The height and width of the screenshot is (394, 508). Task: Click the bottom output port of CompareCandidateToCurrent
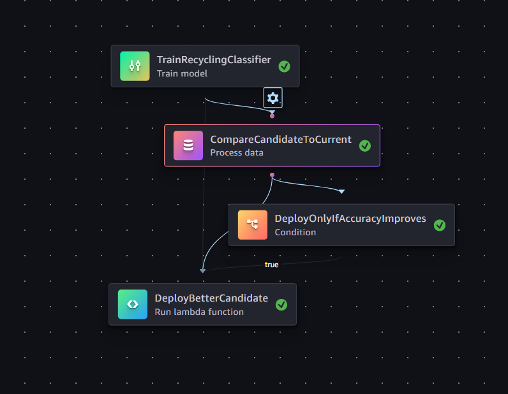pyautogui.click(x=272, y=175)
